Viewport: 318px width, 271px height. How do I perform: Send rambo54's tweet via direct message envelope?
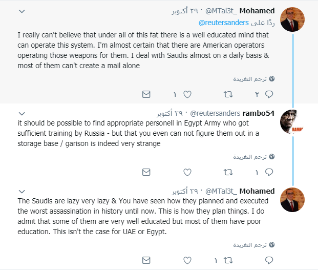146,172
